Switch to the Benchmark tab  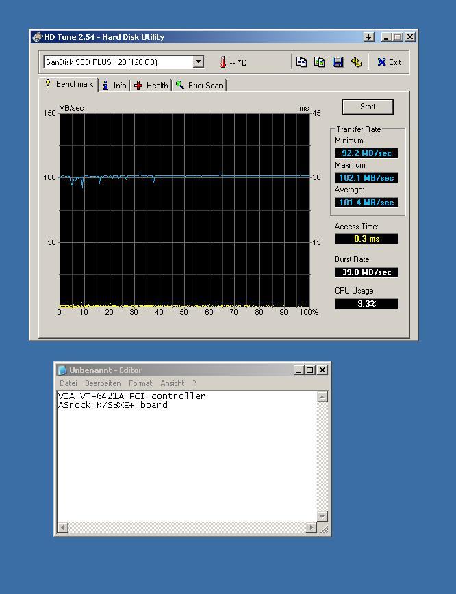[69, 84]
